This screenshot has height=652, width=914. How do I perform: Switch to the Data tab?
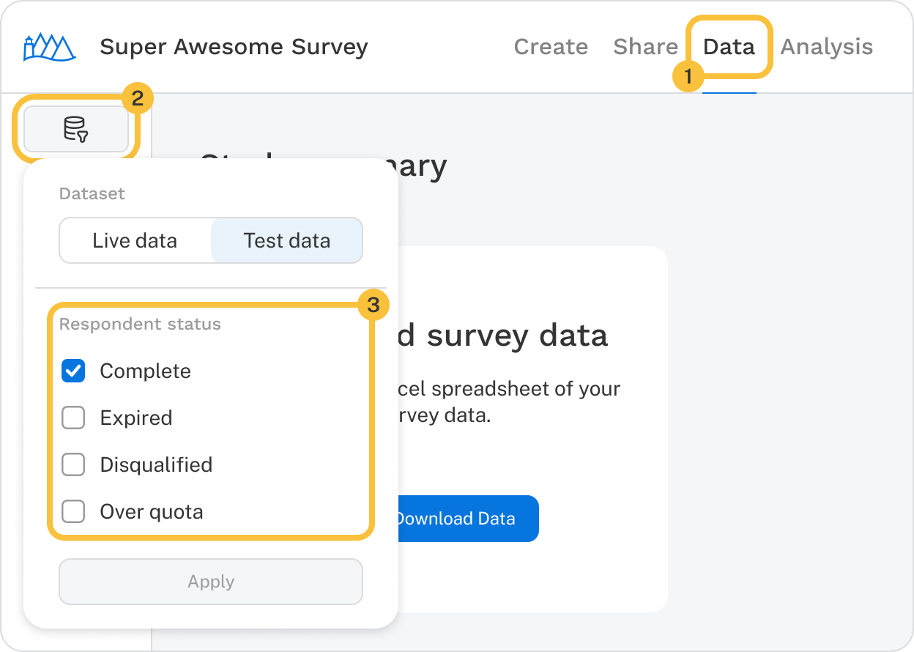click(729, 47)
